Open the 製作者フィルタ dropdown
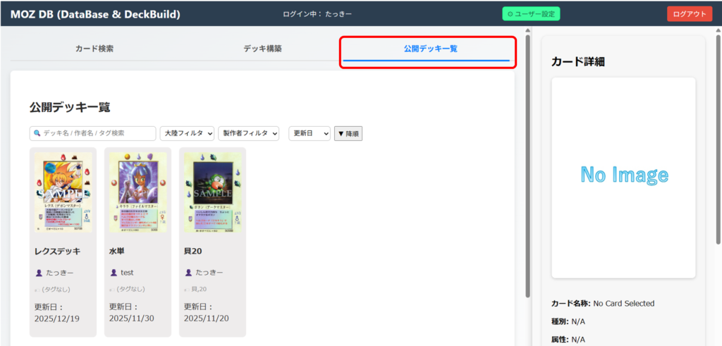 tap(249, 133)
